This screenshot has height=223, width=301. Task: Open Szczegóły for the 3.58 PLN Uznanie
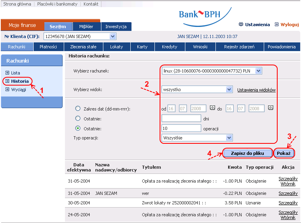[288, 203]
